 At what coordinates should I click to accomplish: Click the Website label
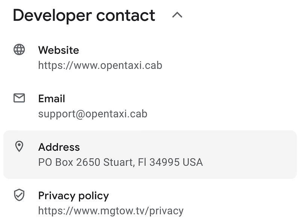(x=59, y=50)
